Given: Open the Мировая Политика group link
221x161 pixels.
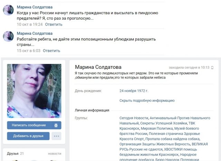Looking at the screenshot, I should pyautogui.click(x=157, y=128).
